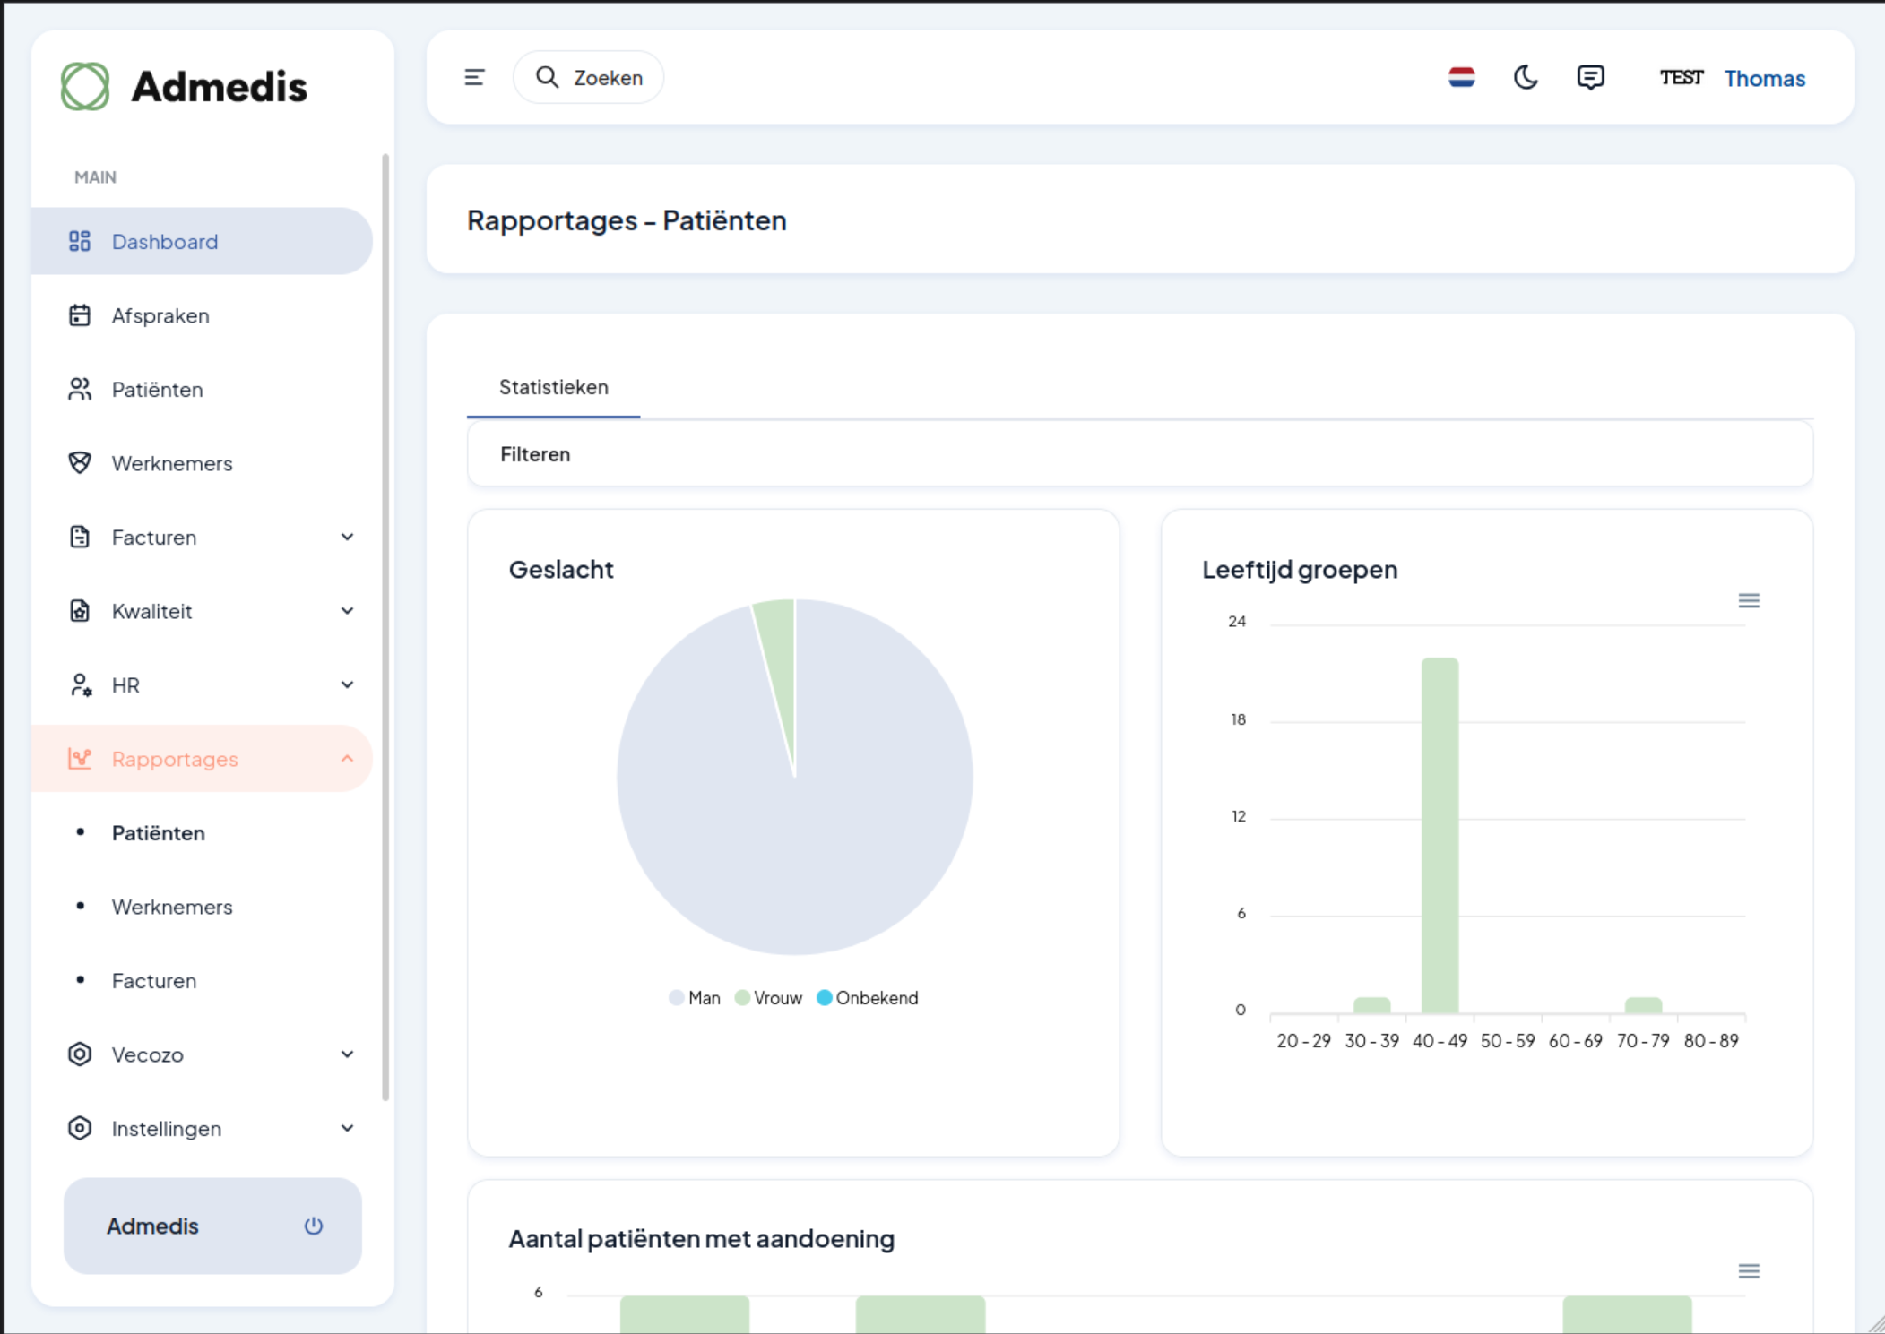This screenshot has width=1885, height=1334.
Task: Click the 70 - 79 age bar
Action: (x=1643, y=1005)
